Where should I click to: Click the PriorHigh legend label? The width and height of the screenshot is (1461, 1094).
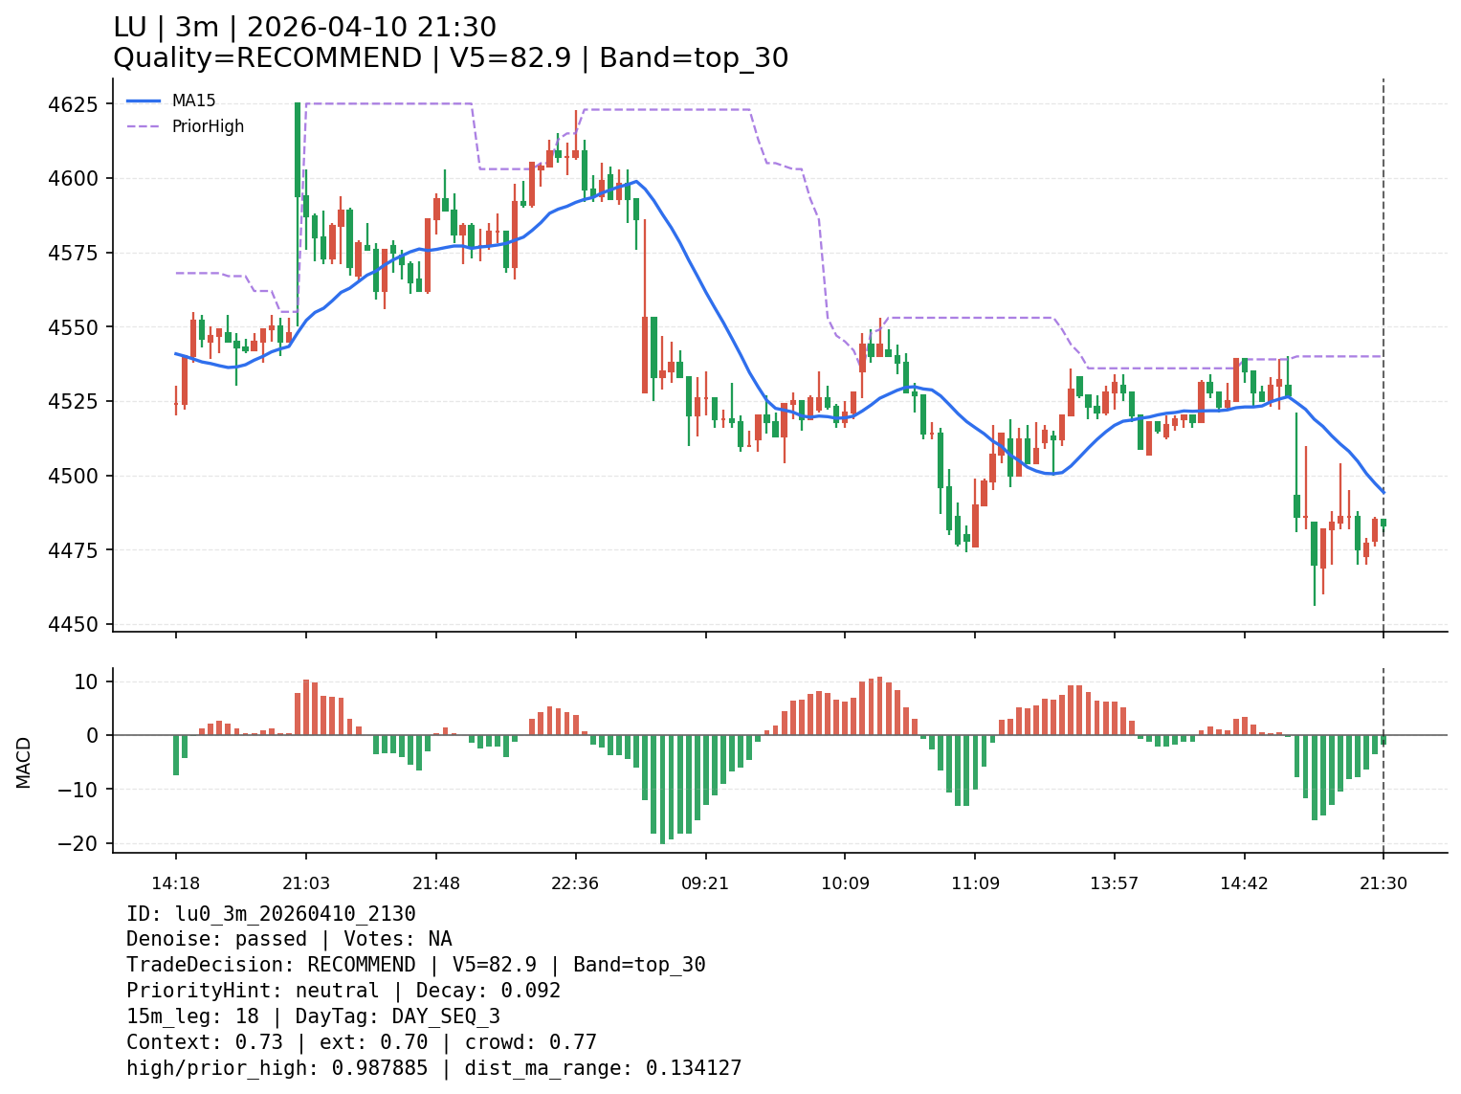click(x=208, y=126)
